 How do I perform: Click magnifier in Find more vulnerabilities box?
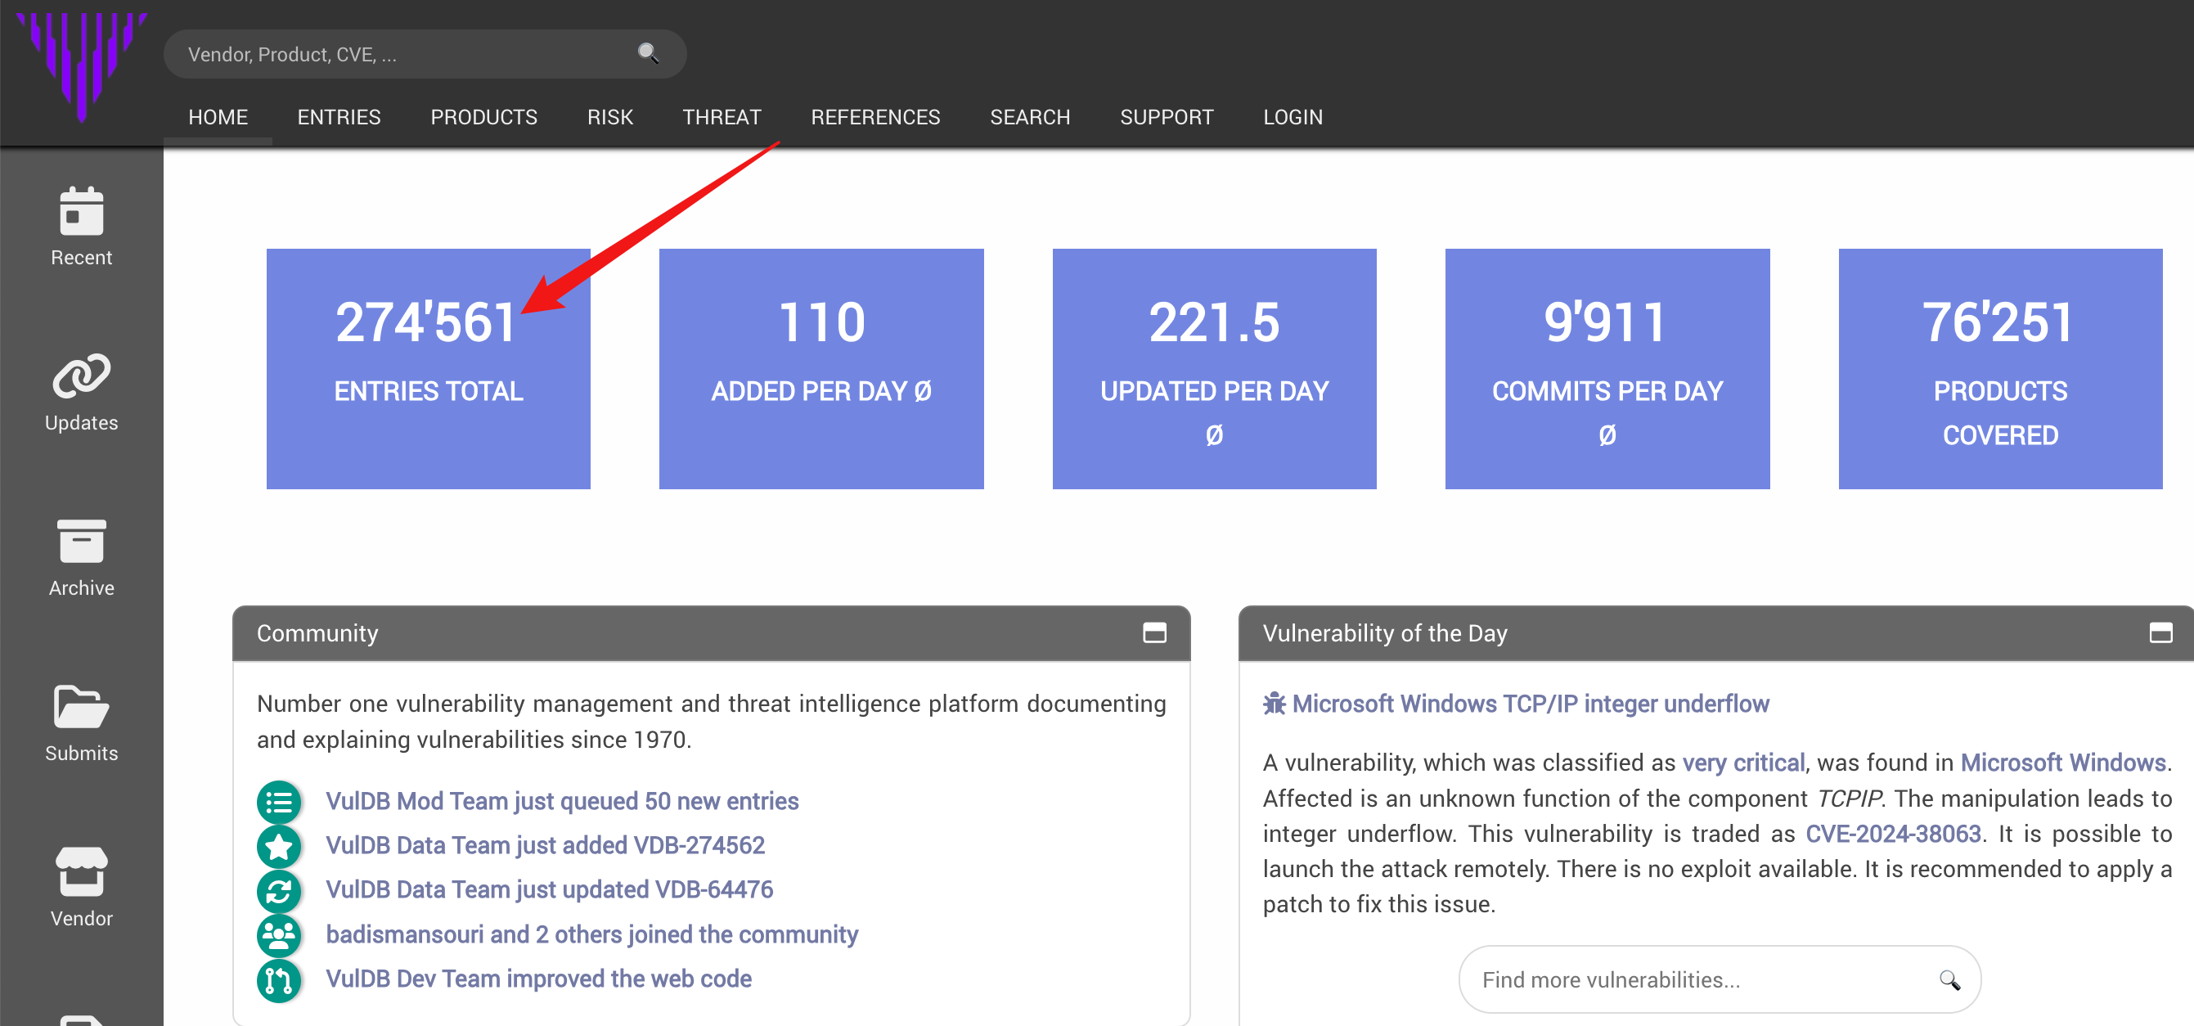[x=1949, y=979]
